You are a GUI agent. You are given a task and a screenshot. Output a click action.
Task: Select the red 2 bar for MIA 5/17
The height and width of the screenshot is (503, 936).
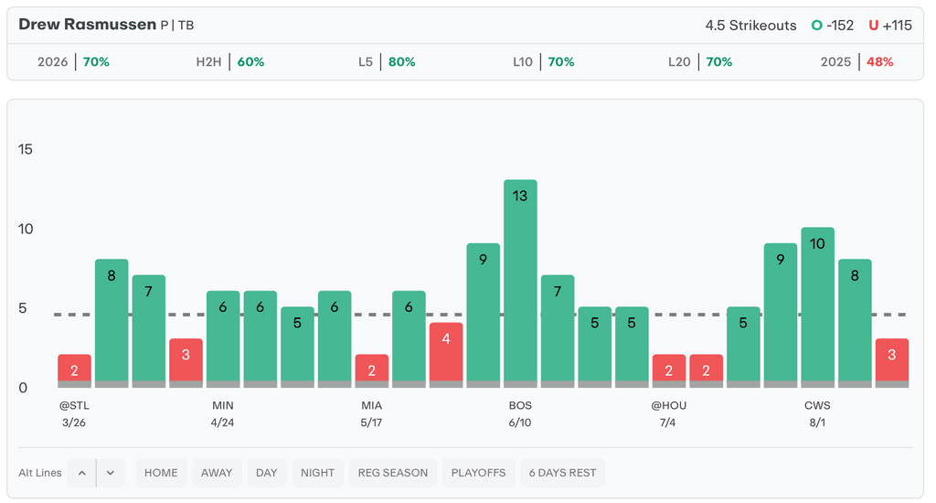pyautogui.click(x=371, y=371)
